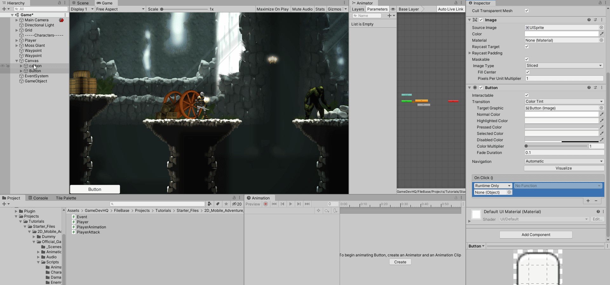Open the Free Aspect dropdown
The width and height of the screenshot is (610, 285).
(x=120, y=9)
